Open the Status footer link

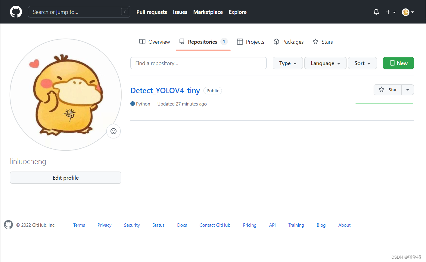(x=158, y=225)
